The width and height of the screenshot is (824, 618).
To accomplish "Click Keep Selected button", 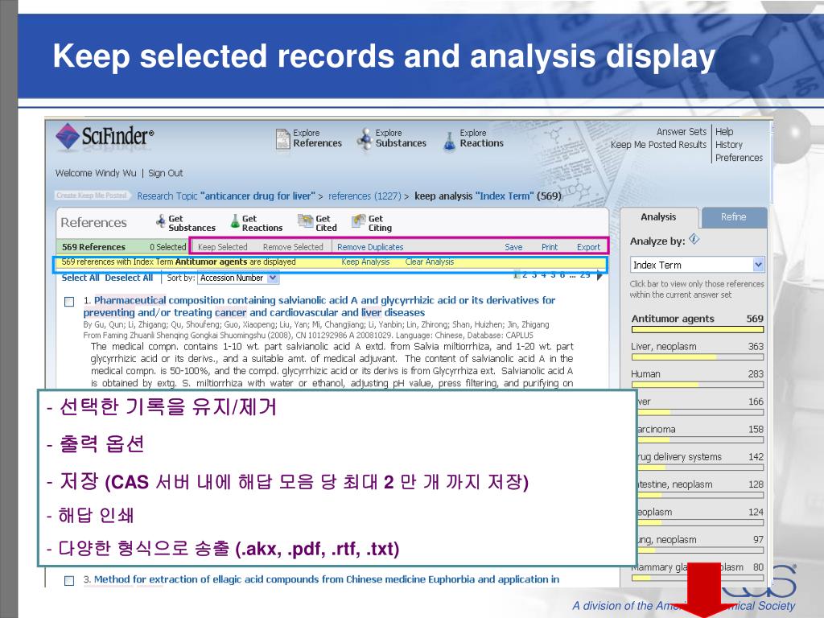I will (222, 247).
